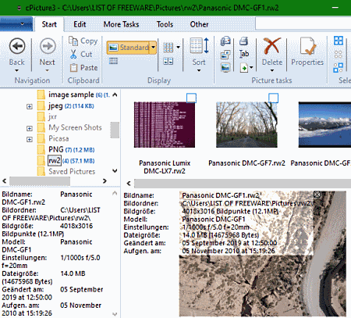Select the Standard display view button
351x318 pixels.
pos(128,48)
